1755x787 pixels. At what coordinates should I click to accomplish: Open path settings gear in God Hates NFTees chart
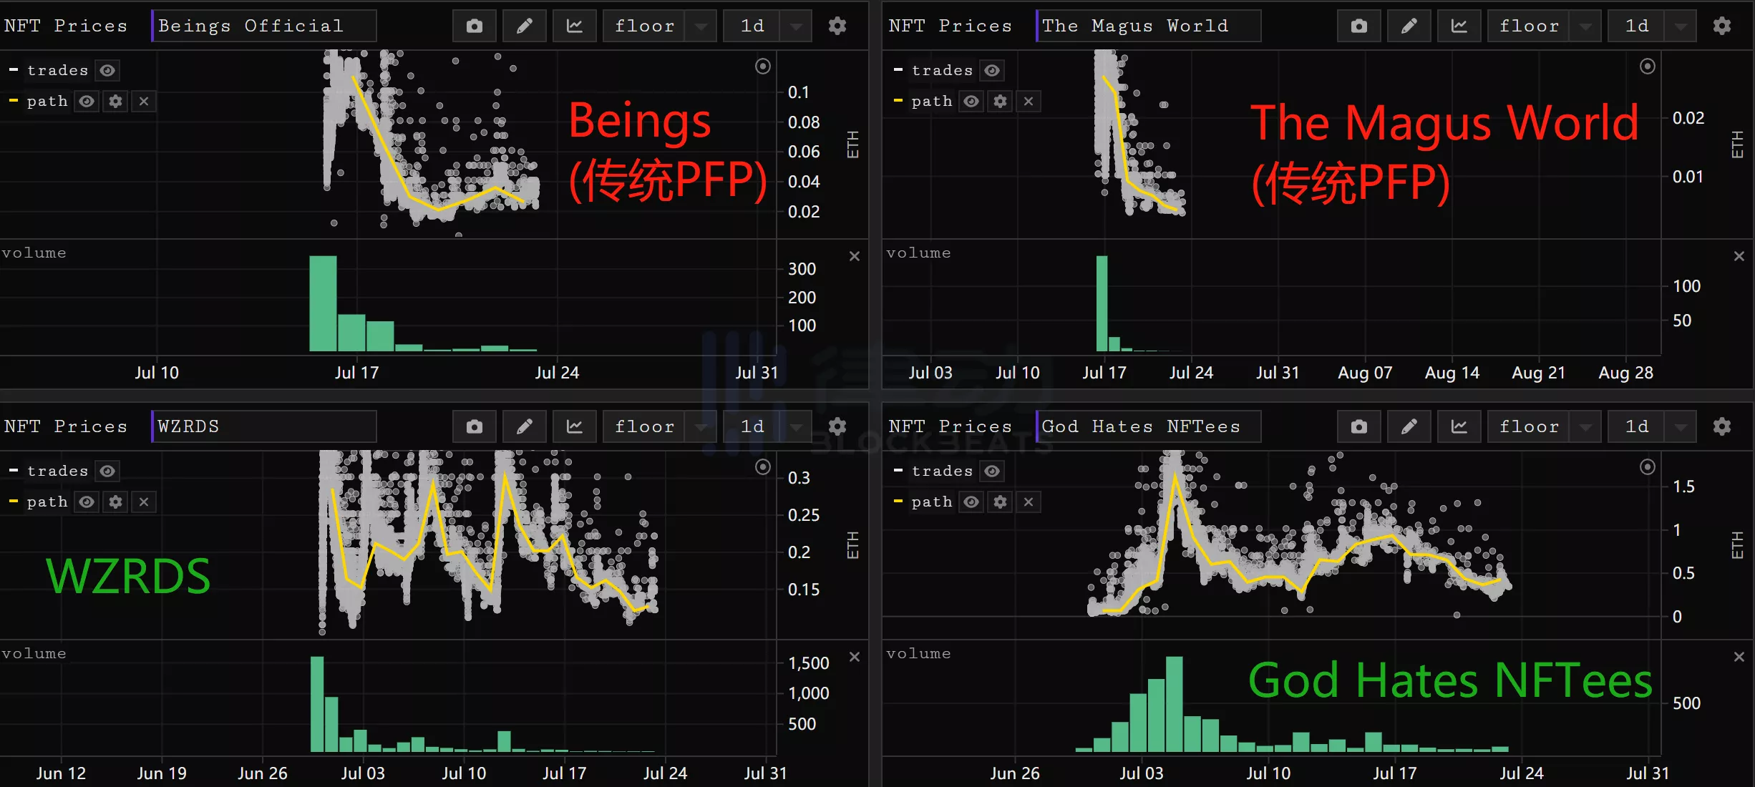[1000, 502]
